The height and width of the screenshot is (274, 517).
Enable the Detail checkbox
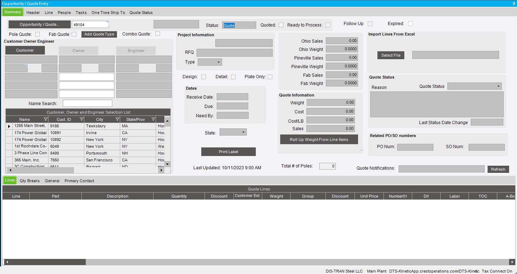pyautogui.click(x=233, y=77)
